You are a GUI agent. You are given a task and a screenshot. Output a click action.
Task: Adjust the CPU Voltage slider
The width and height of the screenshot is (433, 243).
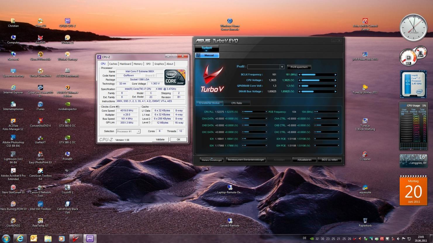(x=318, y=80)
